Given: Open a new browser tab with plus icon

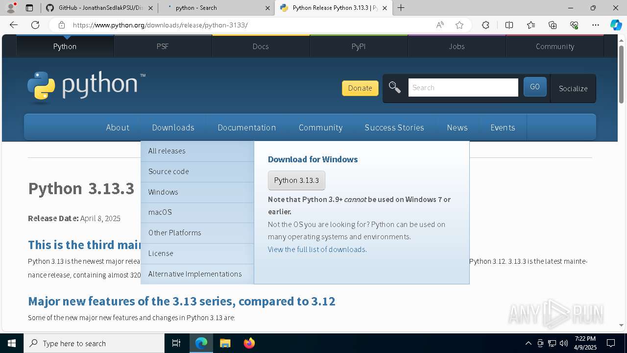Looking at the screenshot, I should [x=401, y=8].
